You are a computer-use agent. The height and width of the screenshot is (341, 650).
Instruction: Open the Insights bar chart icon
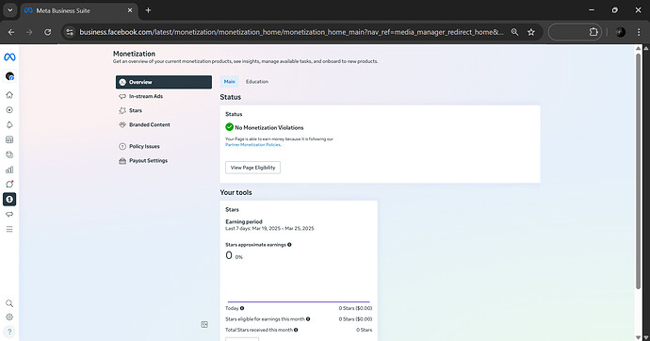[9, 170]
